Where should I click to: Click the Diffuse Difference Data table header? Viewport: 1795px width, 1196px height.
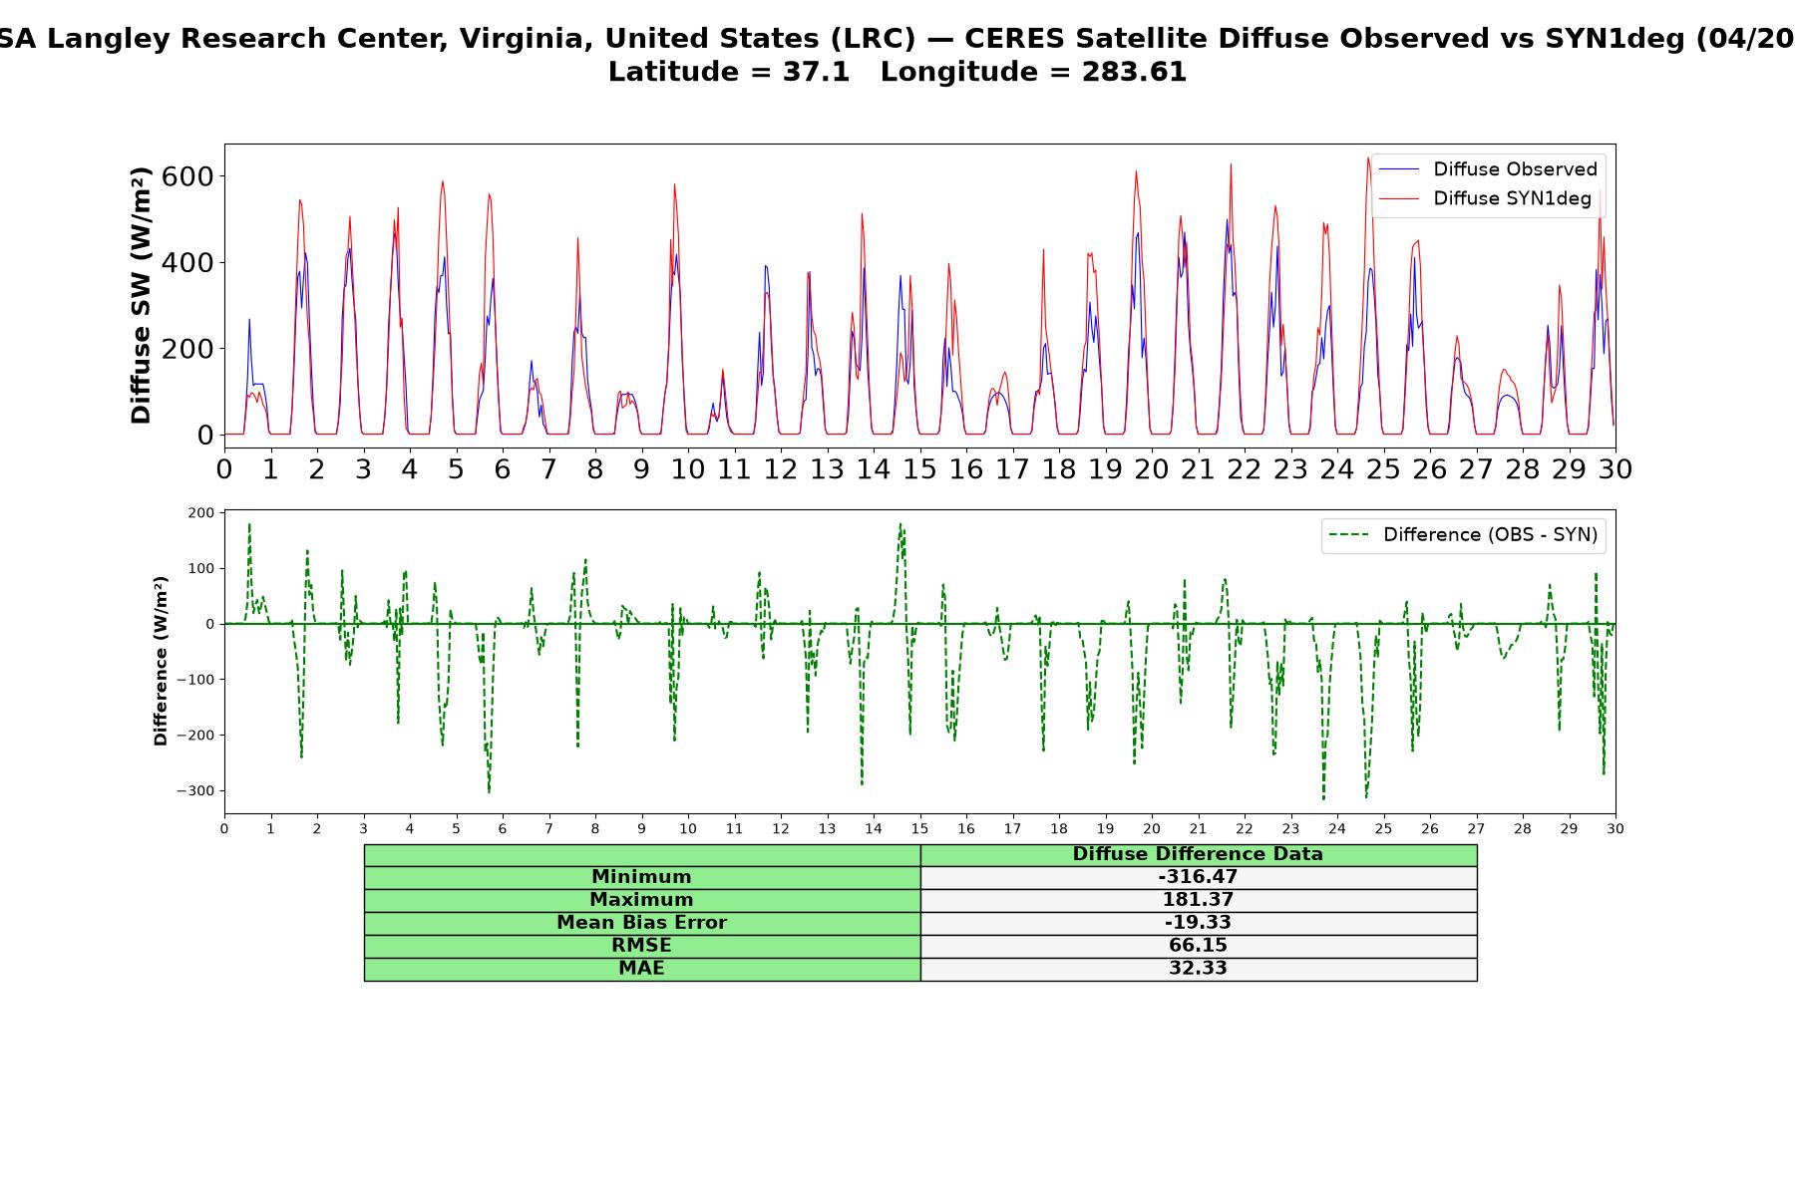pyautogui.click(x=1198, y=854)
